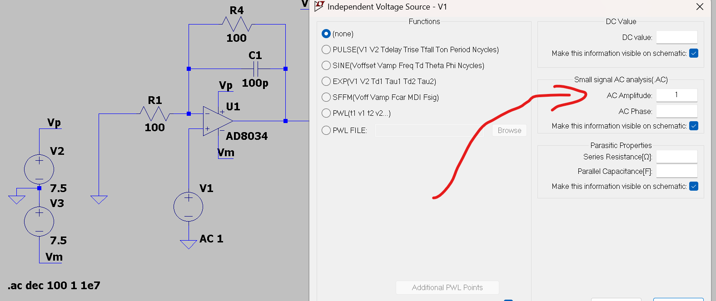Select the PWL FILE radio option
Viewport: 716px width, 301px height.
point(326,130)
